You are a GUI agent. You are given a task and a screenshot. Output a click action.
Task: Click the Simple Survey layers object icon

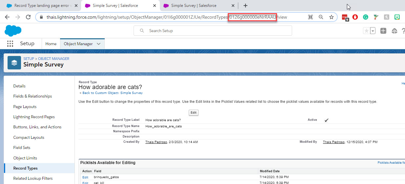tap(14, 62)
